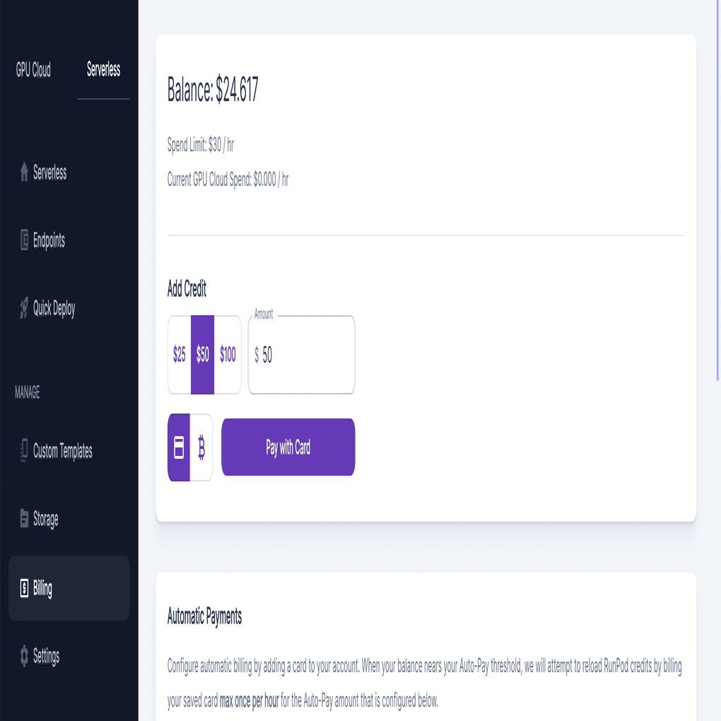Click the Custom Templates icon

[x=24, y=451]
